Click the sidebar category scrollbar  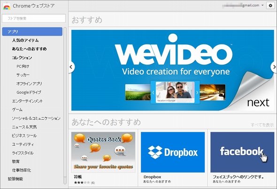tap(65, 106)
